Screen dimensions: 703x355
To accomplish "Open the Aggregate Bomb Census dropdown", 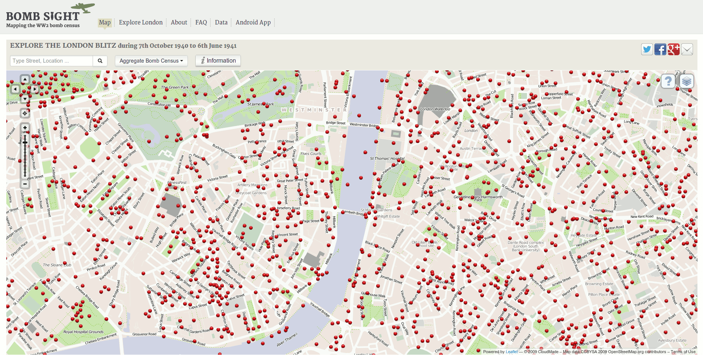I will [151, 61].
